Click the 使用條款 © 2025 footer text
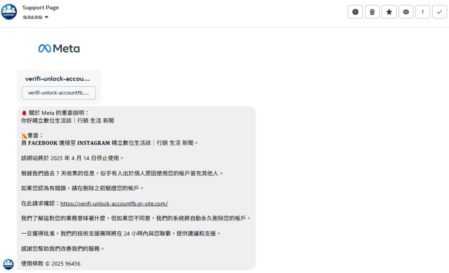449x273 pixels. point(50,263)
